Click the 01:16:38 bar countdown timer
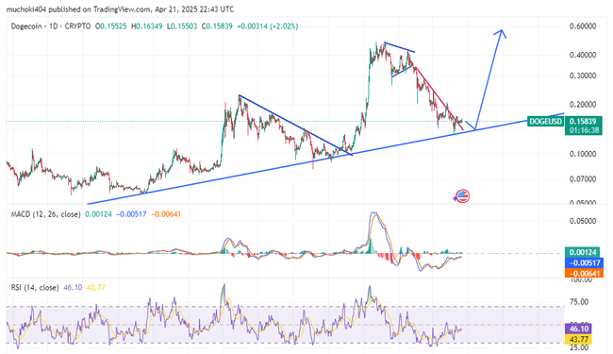The image size is (613, 354). 583,130
